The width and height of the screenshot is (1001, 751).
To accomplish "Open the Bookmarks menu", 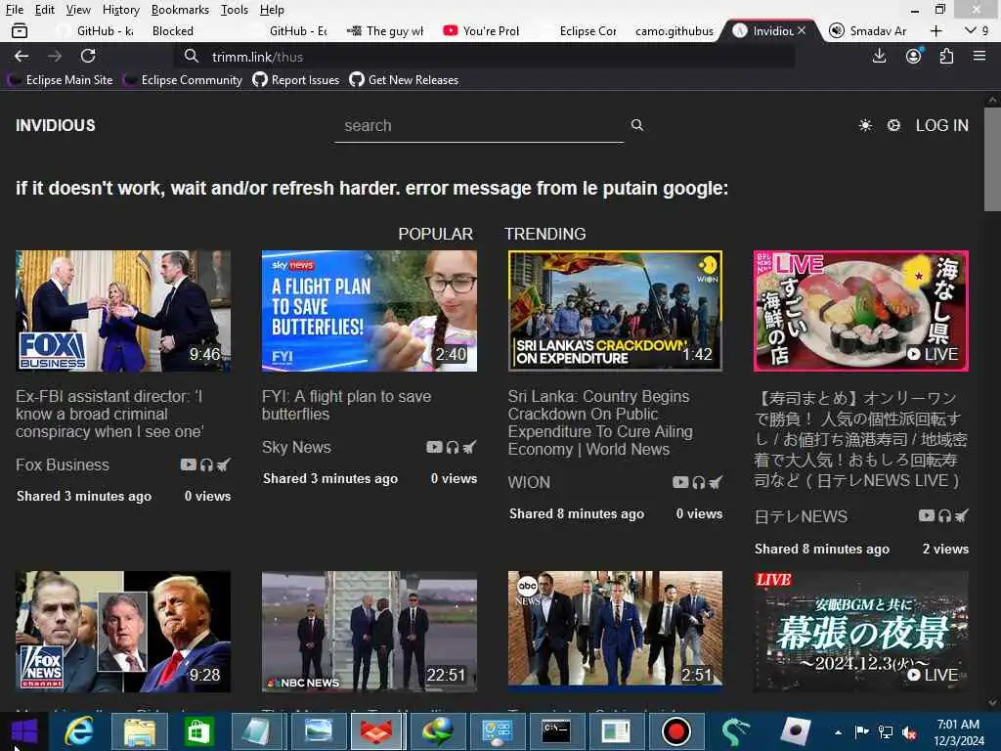I will (x=180, y=10).
